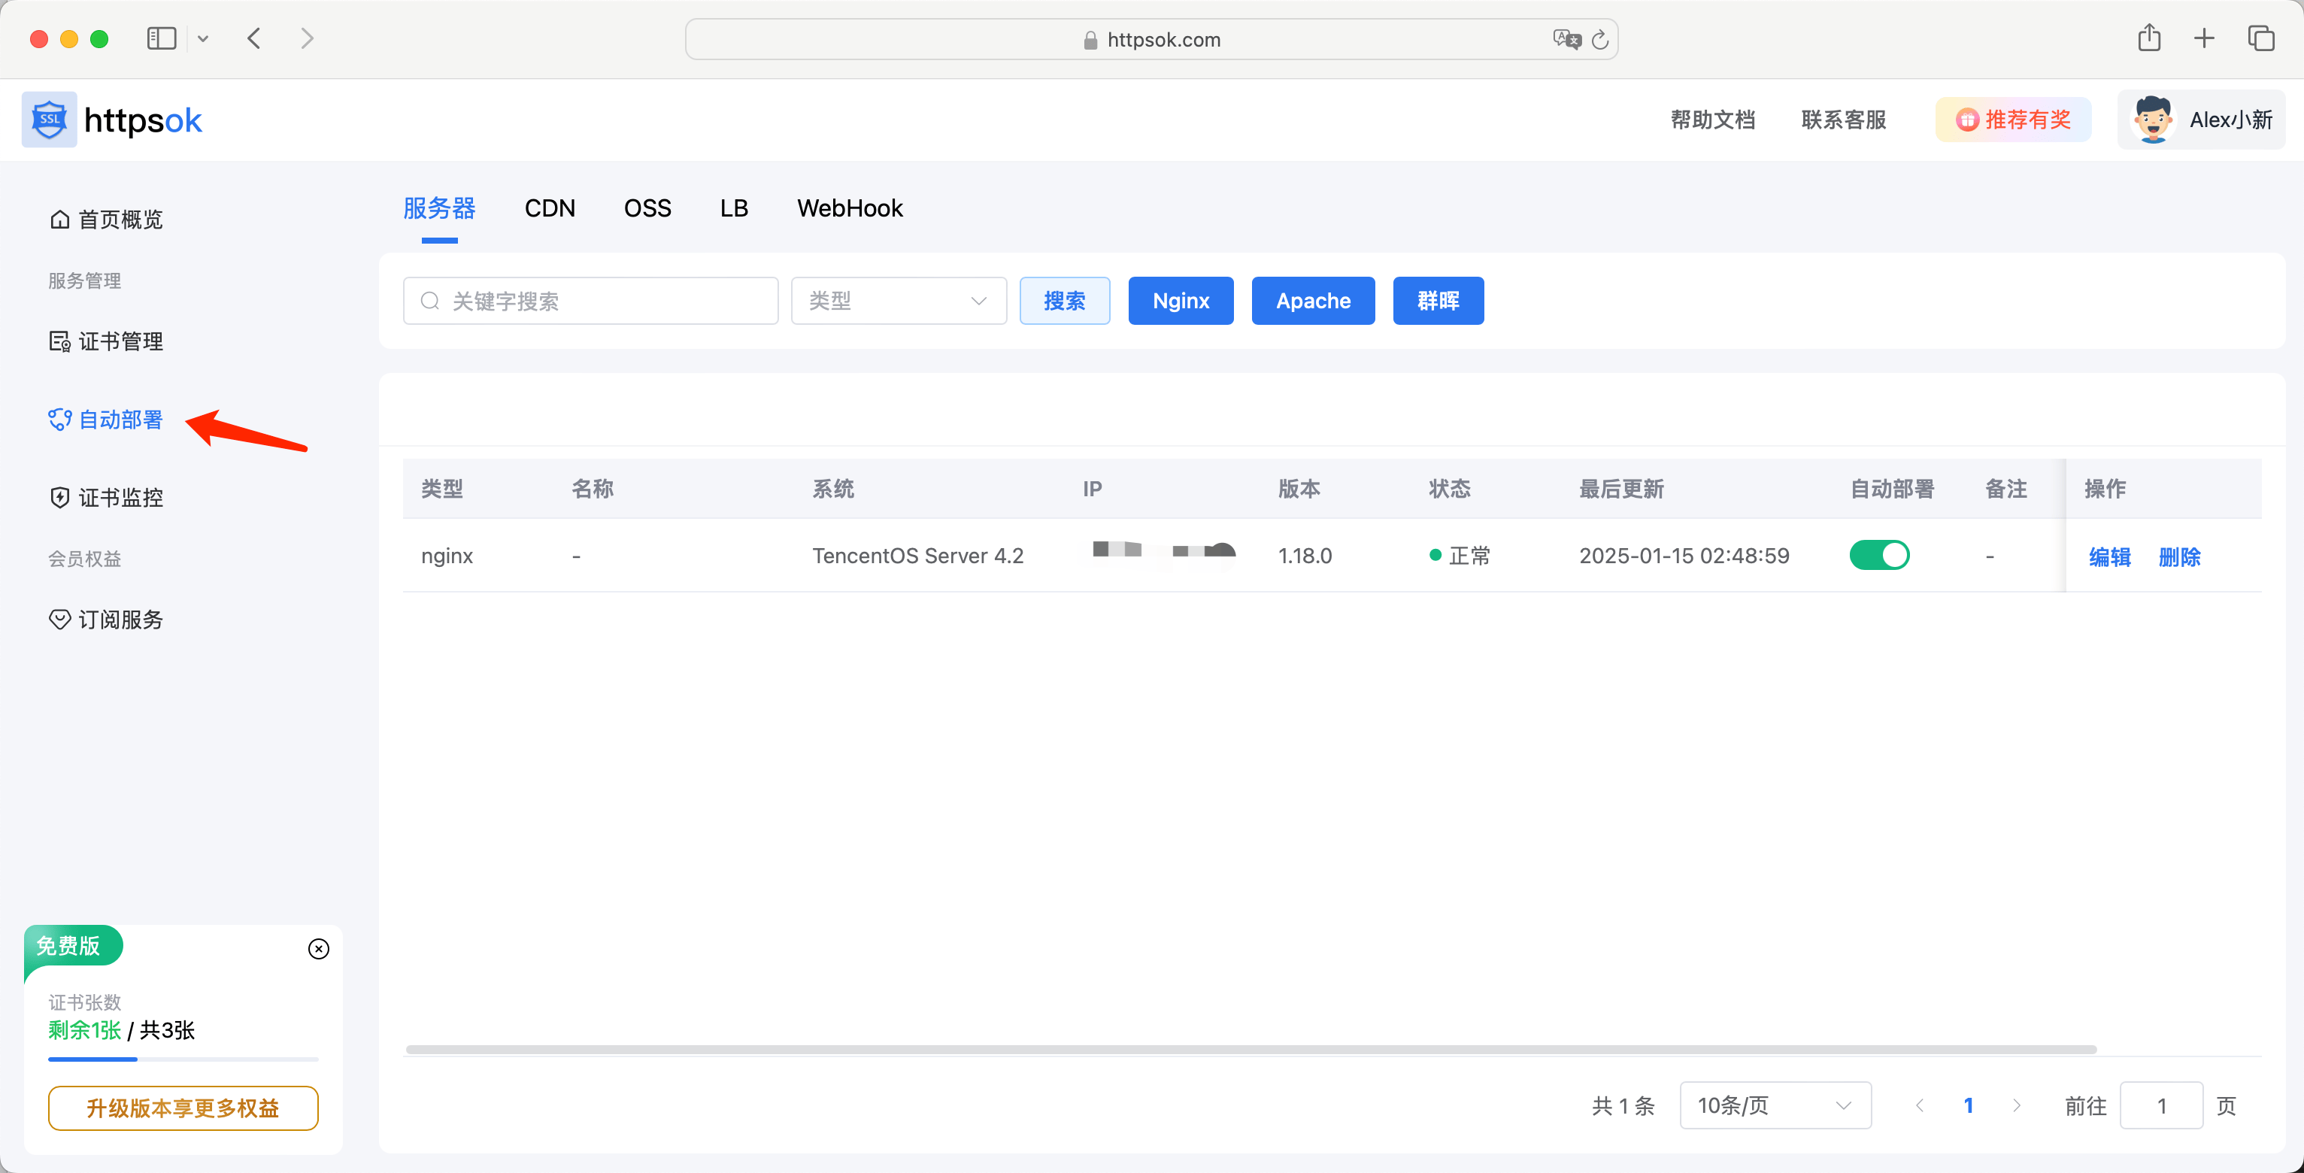Open 证书监控 shield monitoring icon
Image resolution: width=2304 pixels, height=1173 pixels.
click(x=60, y=498)
